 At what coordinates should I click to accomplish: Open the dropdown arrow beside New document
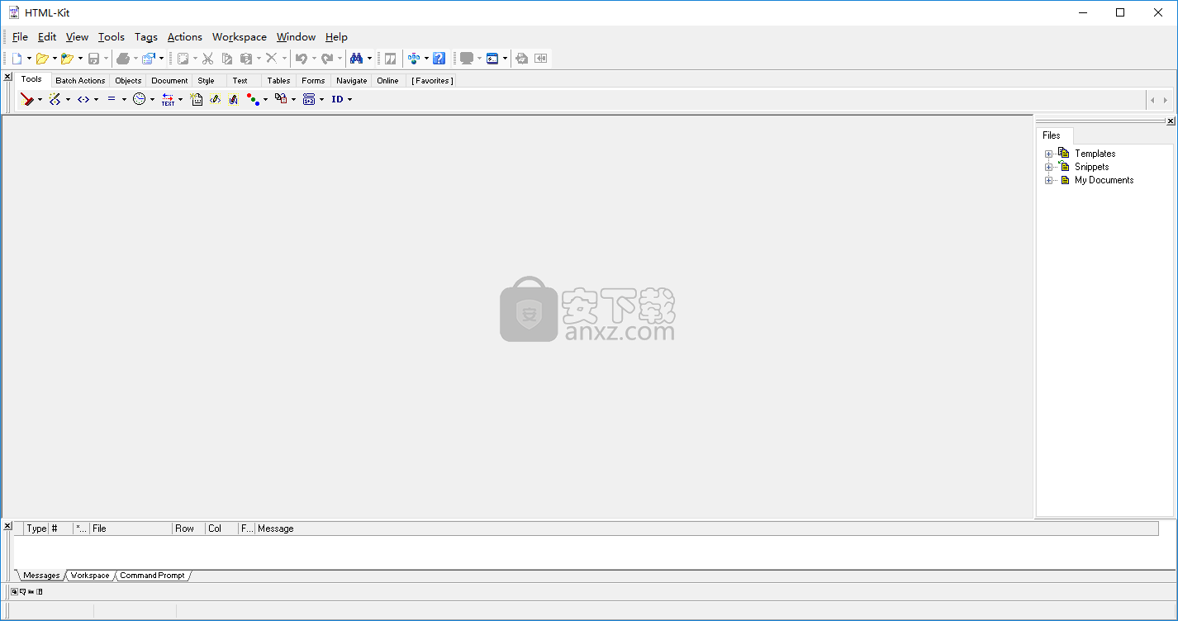(29, 59)
